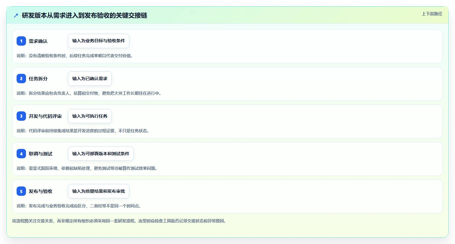Click step badge 5 for 发布与验收
Screen dimensions: 455x244
pos(21,191)
